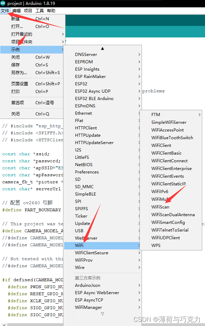
Task: Choose 另存为... entry
Action: tap(32, 72)
